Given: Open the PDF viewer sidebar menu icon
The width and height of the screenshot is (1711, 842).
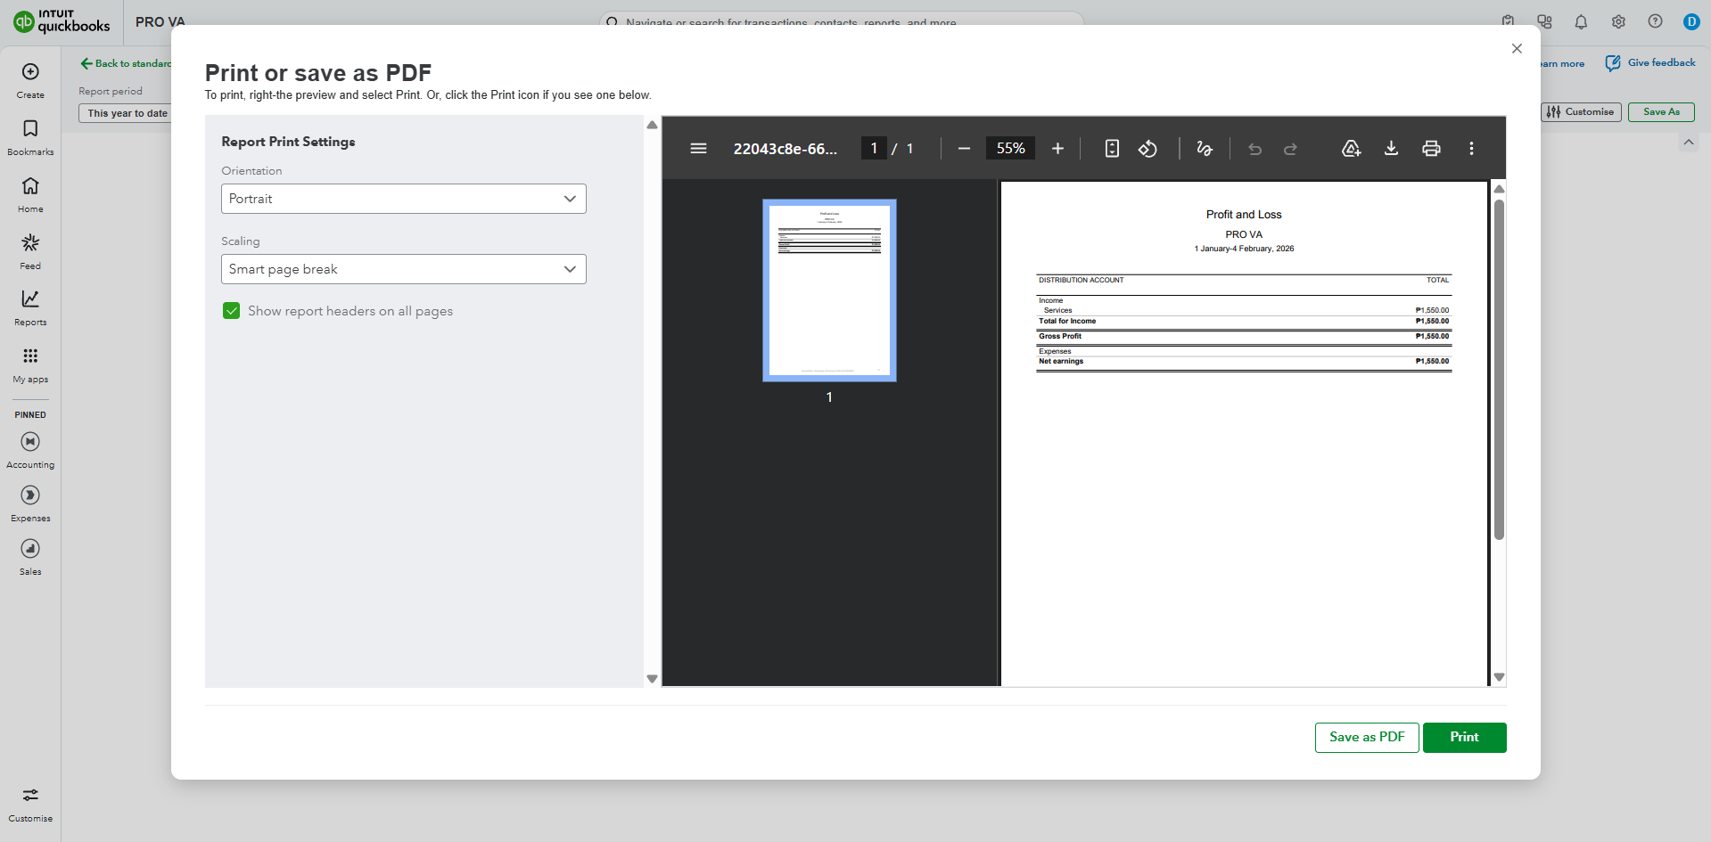Looking at the screenshot, I should [x=698, y=149].
